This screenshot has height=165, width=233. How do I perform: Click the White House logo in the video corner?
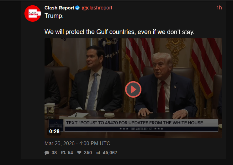tap(56, 124)
